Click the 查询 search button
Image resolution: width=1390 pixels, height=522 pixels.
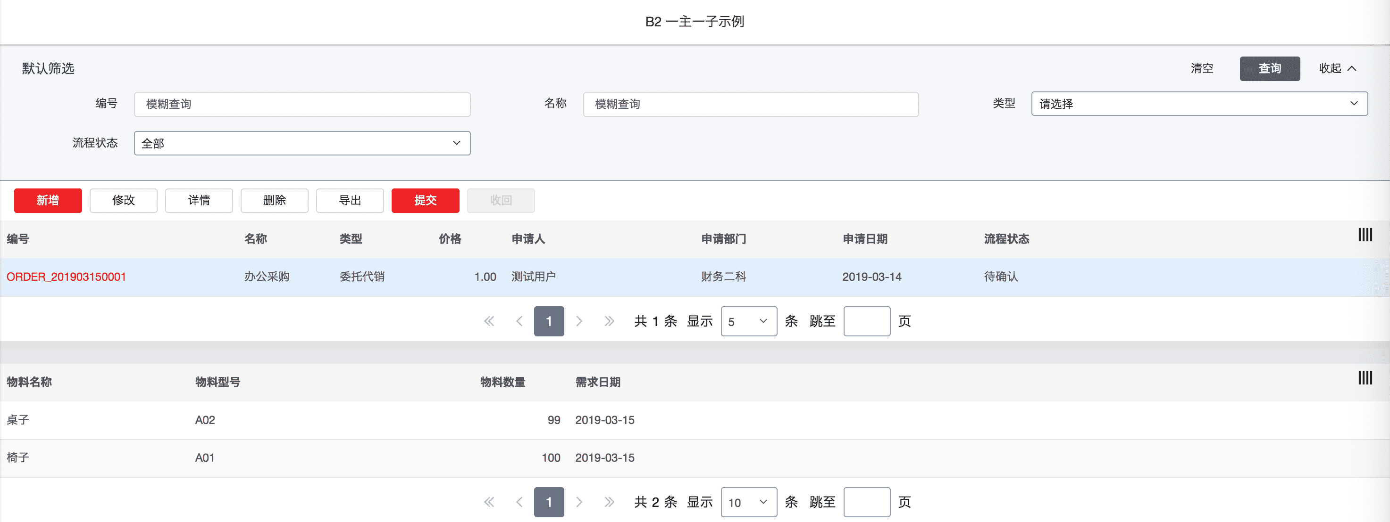click(1269, 68)
